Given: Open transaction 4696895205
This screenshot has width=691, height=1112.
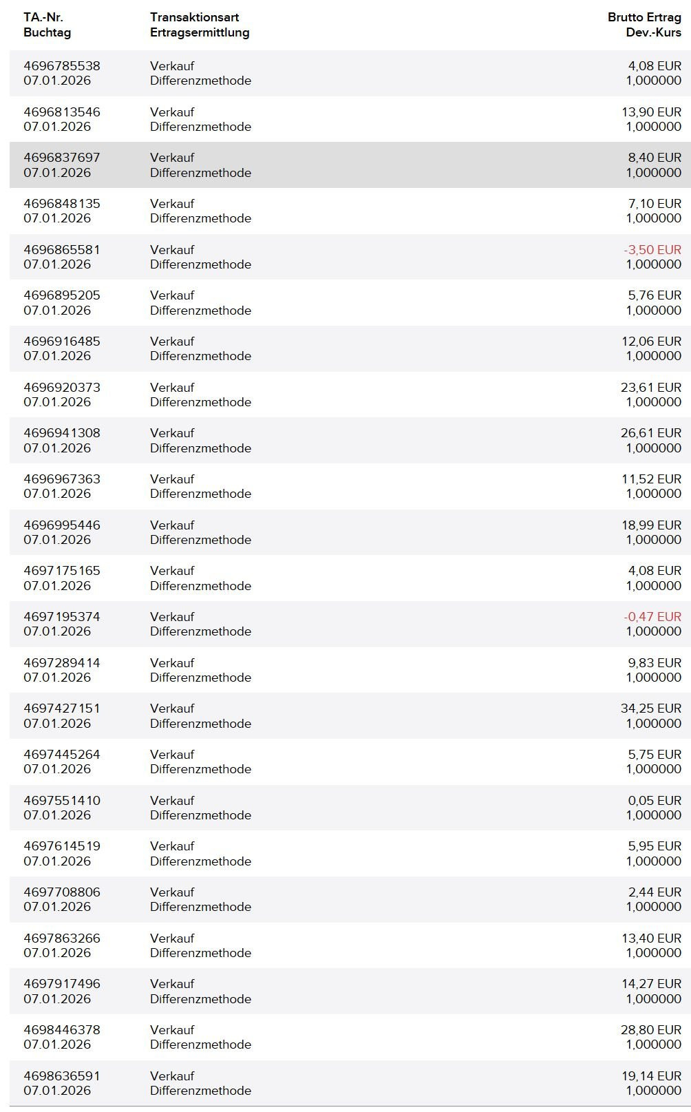Looking at the screenshot, I should coord(62,295).
